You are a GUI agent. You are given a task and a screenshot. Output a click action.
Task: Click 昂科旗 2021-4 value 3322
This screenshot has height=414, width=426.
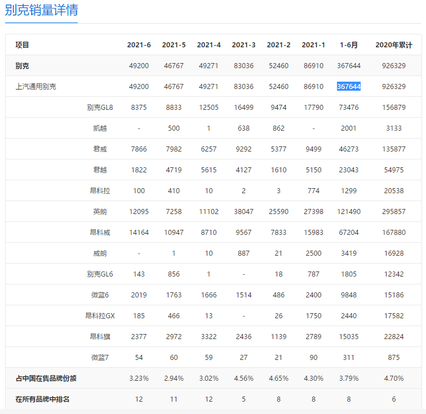pos(208,337)
